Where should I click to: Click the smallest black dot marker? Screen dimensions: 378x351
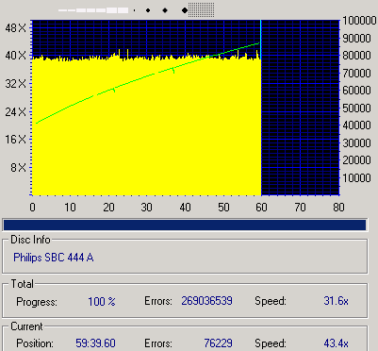(x=135, y=10)
